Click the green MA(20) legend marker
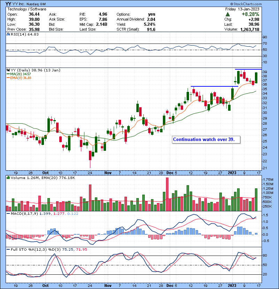This screenshot has height=289, width=279. (x=8, y=75)
